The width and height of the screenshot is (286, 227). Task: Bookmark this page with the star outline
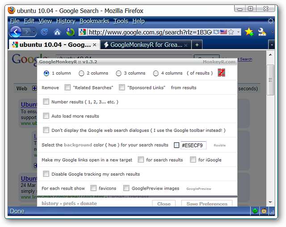231,32
